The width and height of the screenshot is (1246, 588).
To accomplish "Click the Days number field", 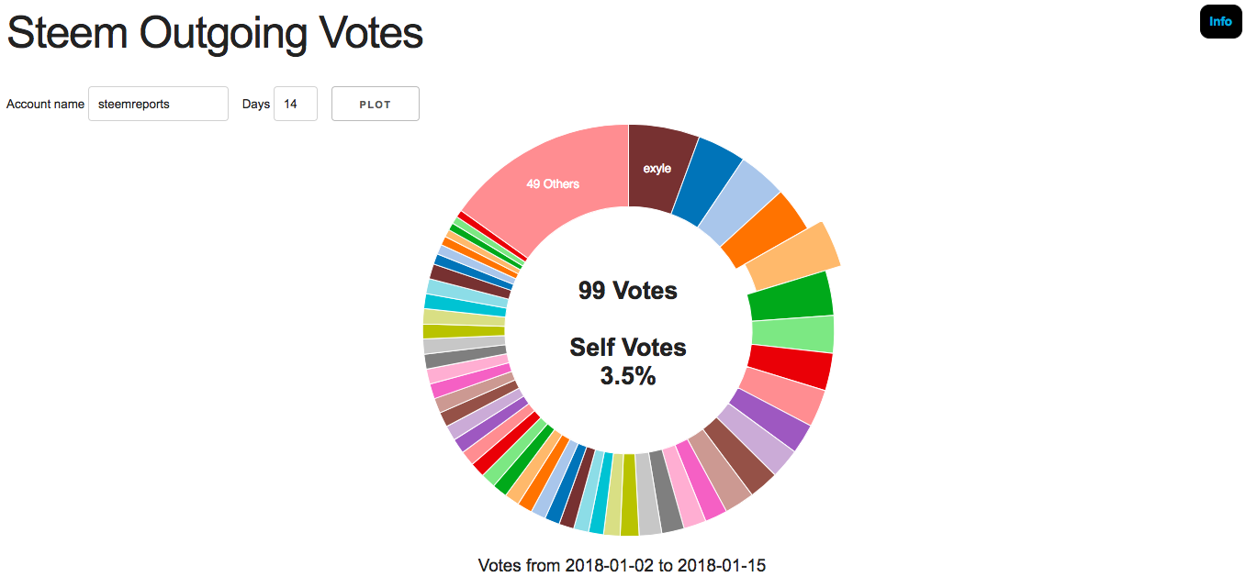I will click(x=295, y=104).
